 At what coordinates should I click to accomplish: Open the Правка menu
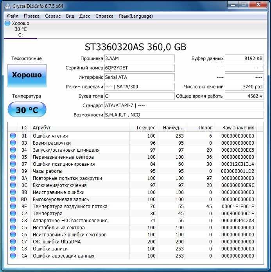[x=32, y=16]
